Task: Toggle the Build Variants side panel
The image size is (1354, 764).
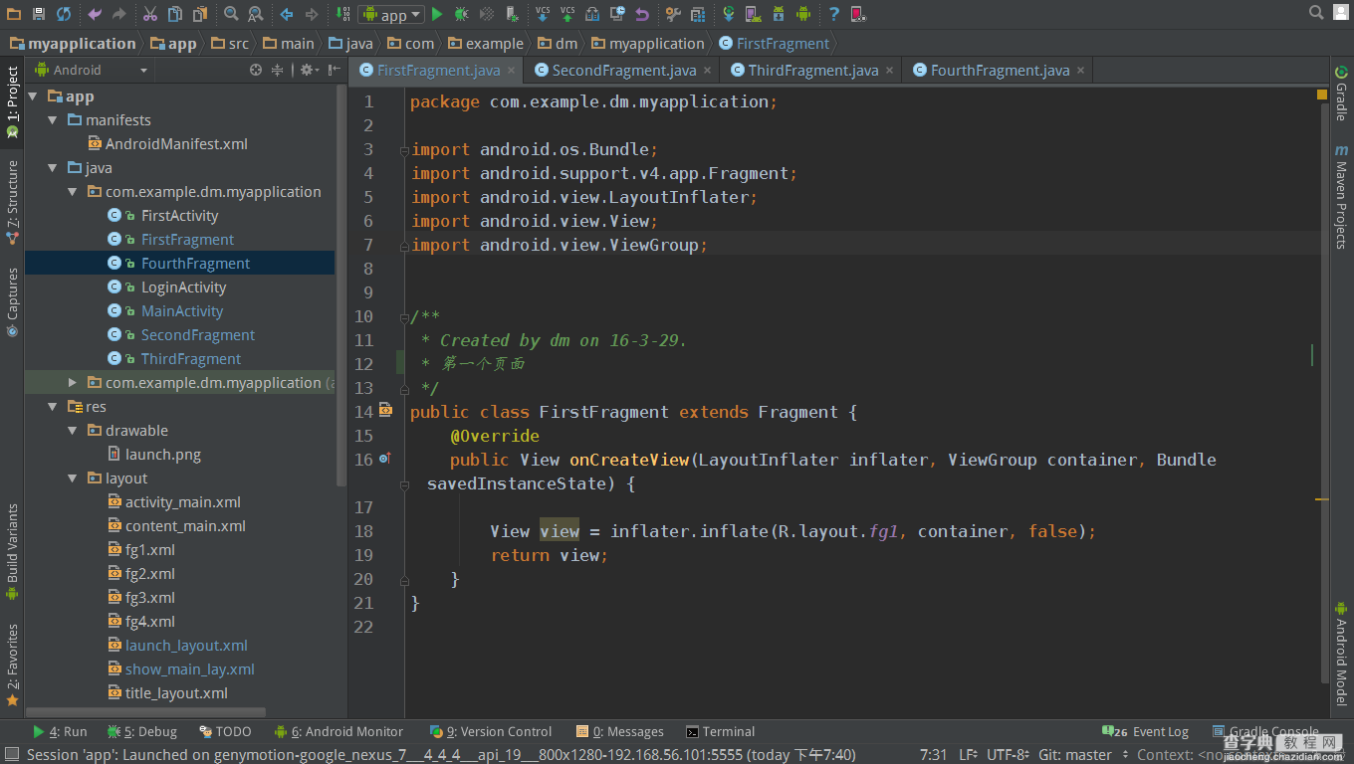Action: tap(12, 552)
